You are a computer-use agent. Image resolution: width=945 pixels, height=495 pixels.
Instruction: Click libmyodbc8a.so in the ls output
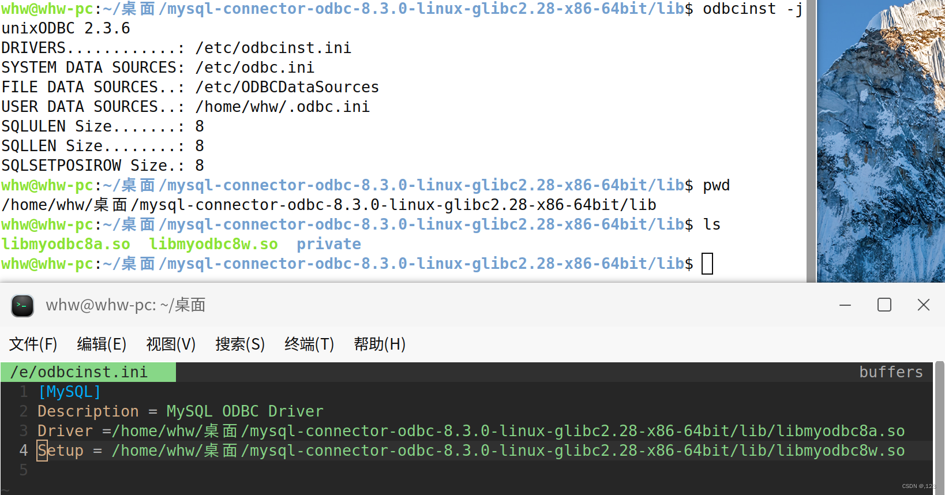(x=65, y=244)
